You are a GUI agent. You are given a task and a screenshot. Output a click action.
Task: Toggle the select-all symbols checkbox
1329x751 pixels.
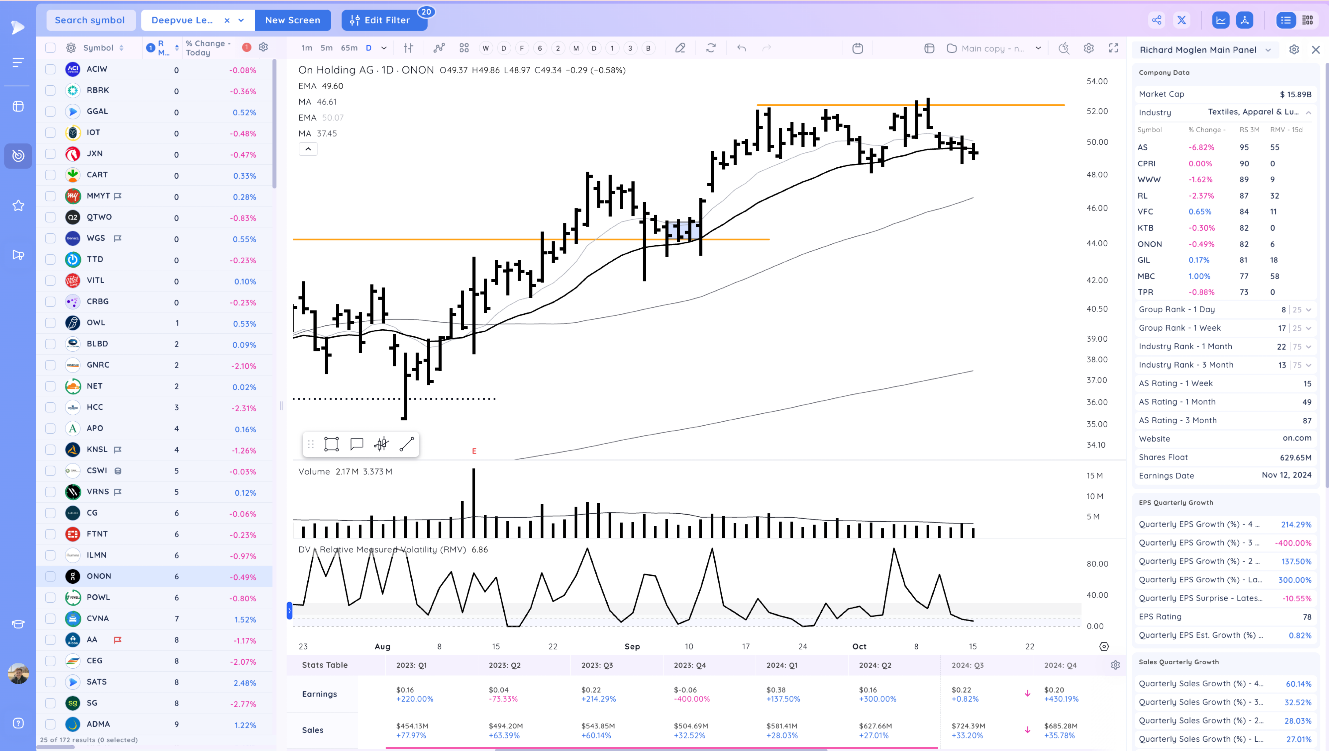[x=50, y=48]
